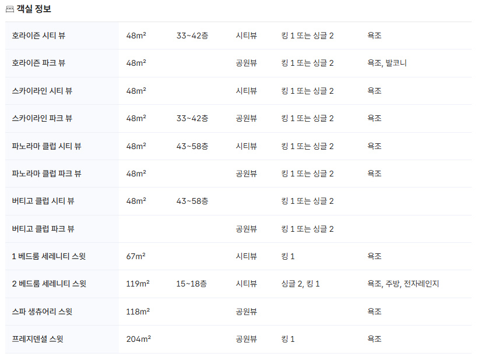Click the 욕조, 발코니 amenities cell
This screenshot has height=364, width=478.
click(x=387, y=63)
